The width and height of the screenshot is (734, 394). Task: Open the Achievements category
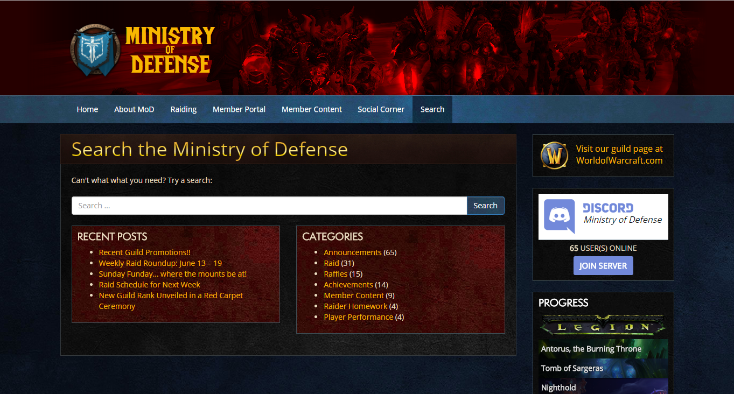pyautogui.click(x=348, y=285)
